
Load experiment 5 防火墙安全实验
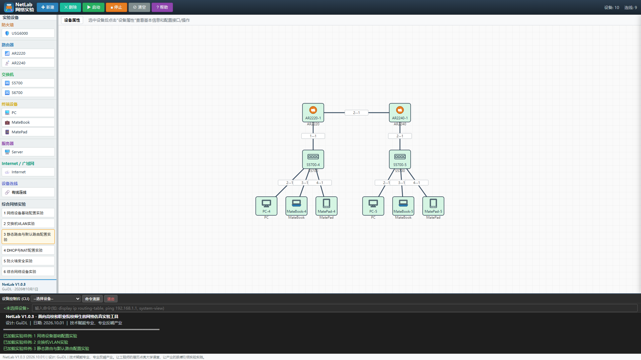pos(28,261)
